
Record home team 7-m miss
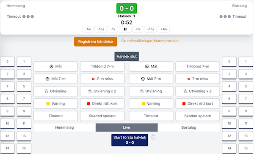coord(102,79)
